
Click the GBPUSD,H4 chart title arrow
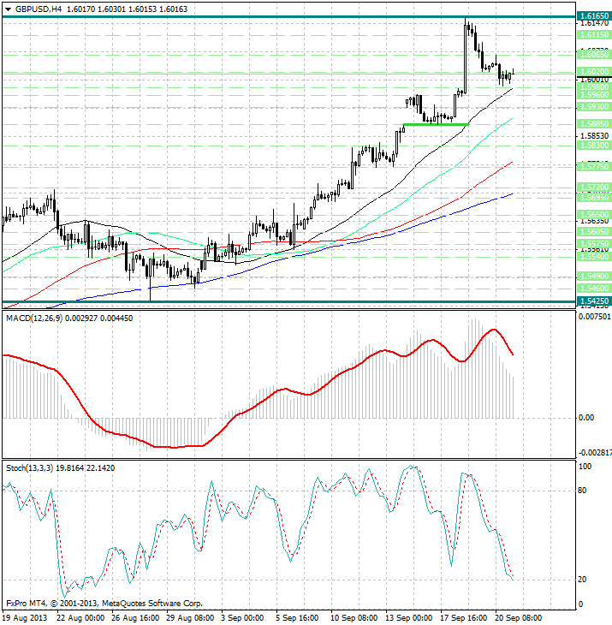[6, 9]
